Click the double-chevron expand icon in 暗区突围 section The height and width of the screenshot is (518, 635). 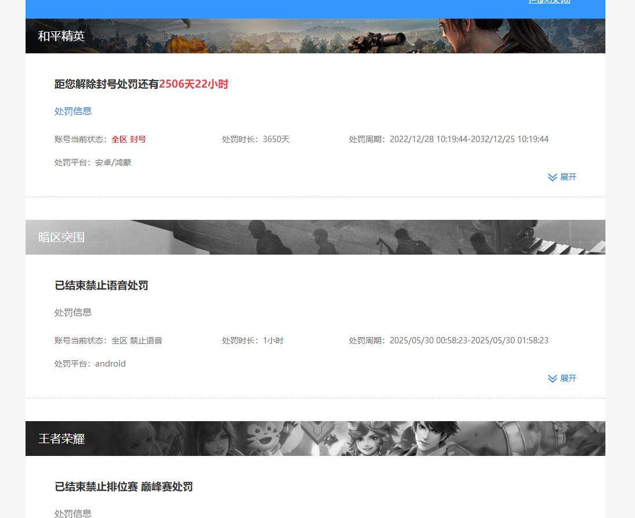click(x=553, y=378)
